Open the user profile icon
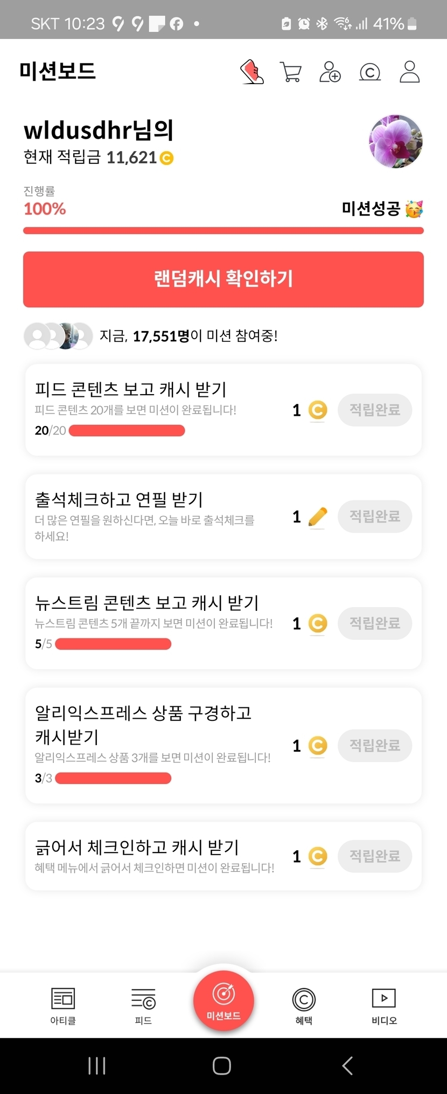 coord(409,72)
